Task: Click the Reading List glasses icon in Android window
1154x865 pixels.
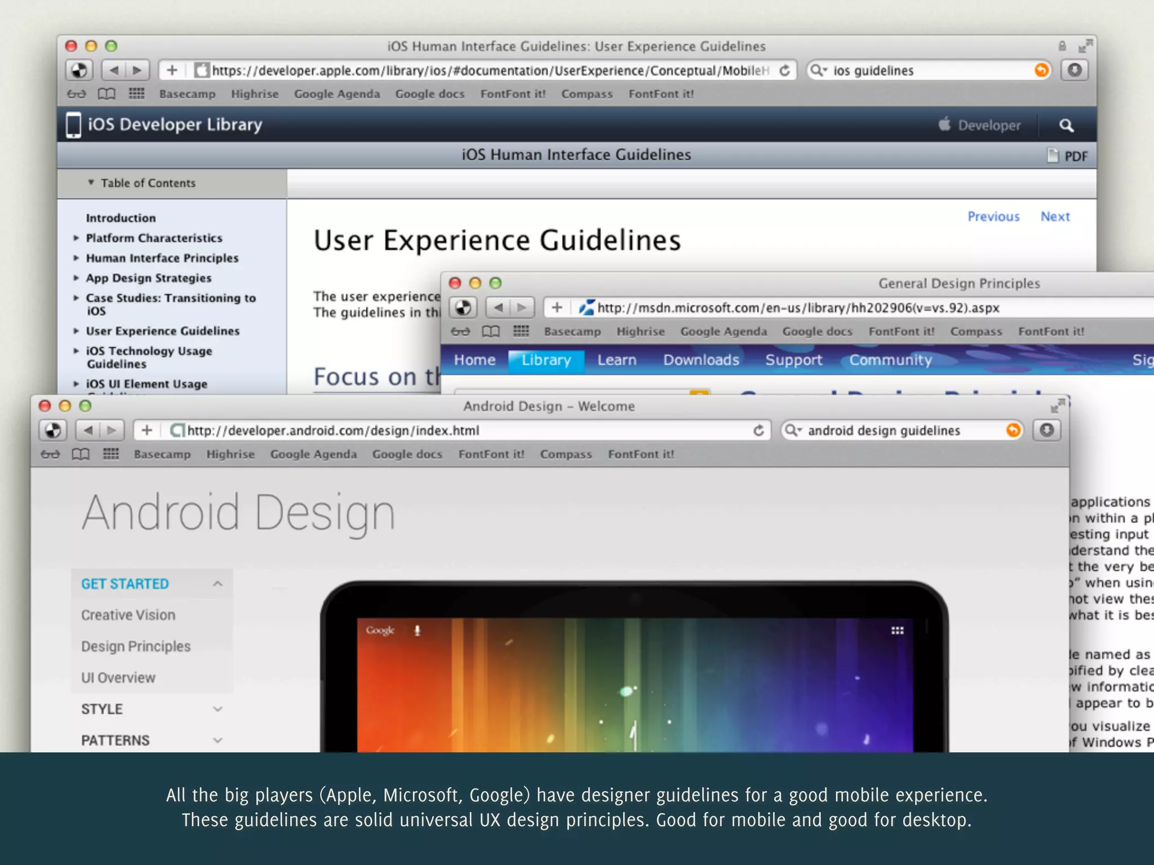Action: tap(50, 454)
